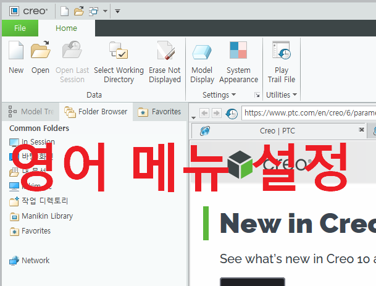Click the dark button below page text

pos(253,282)
